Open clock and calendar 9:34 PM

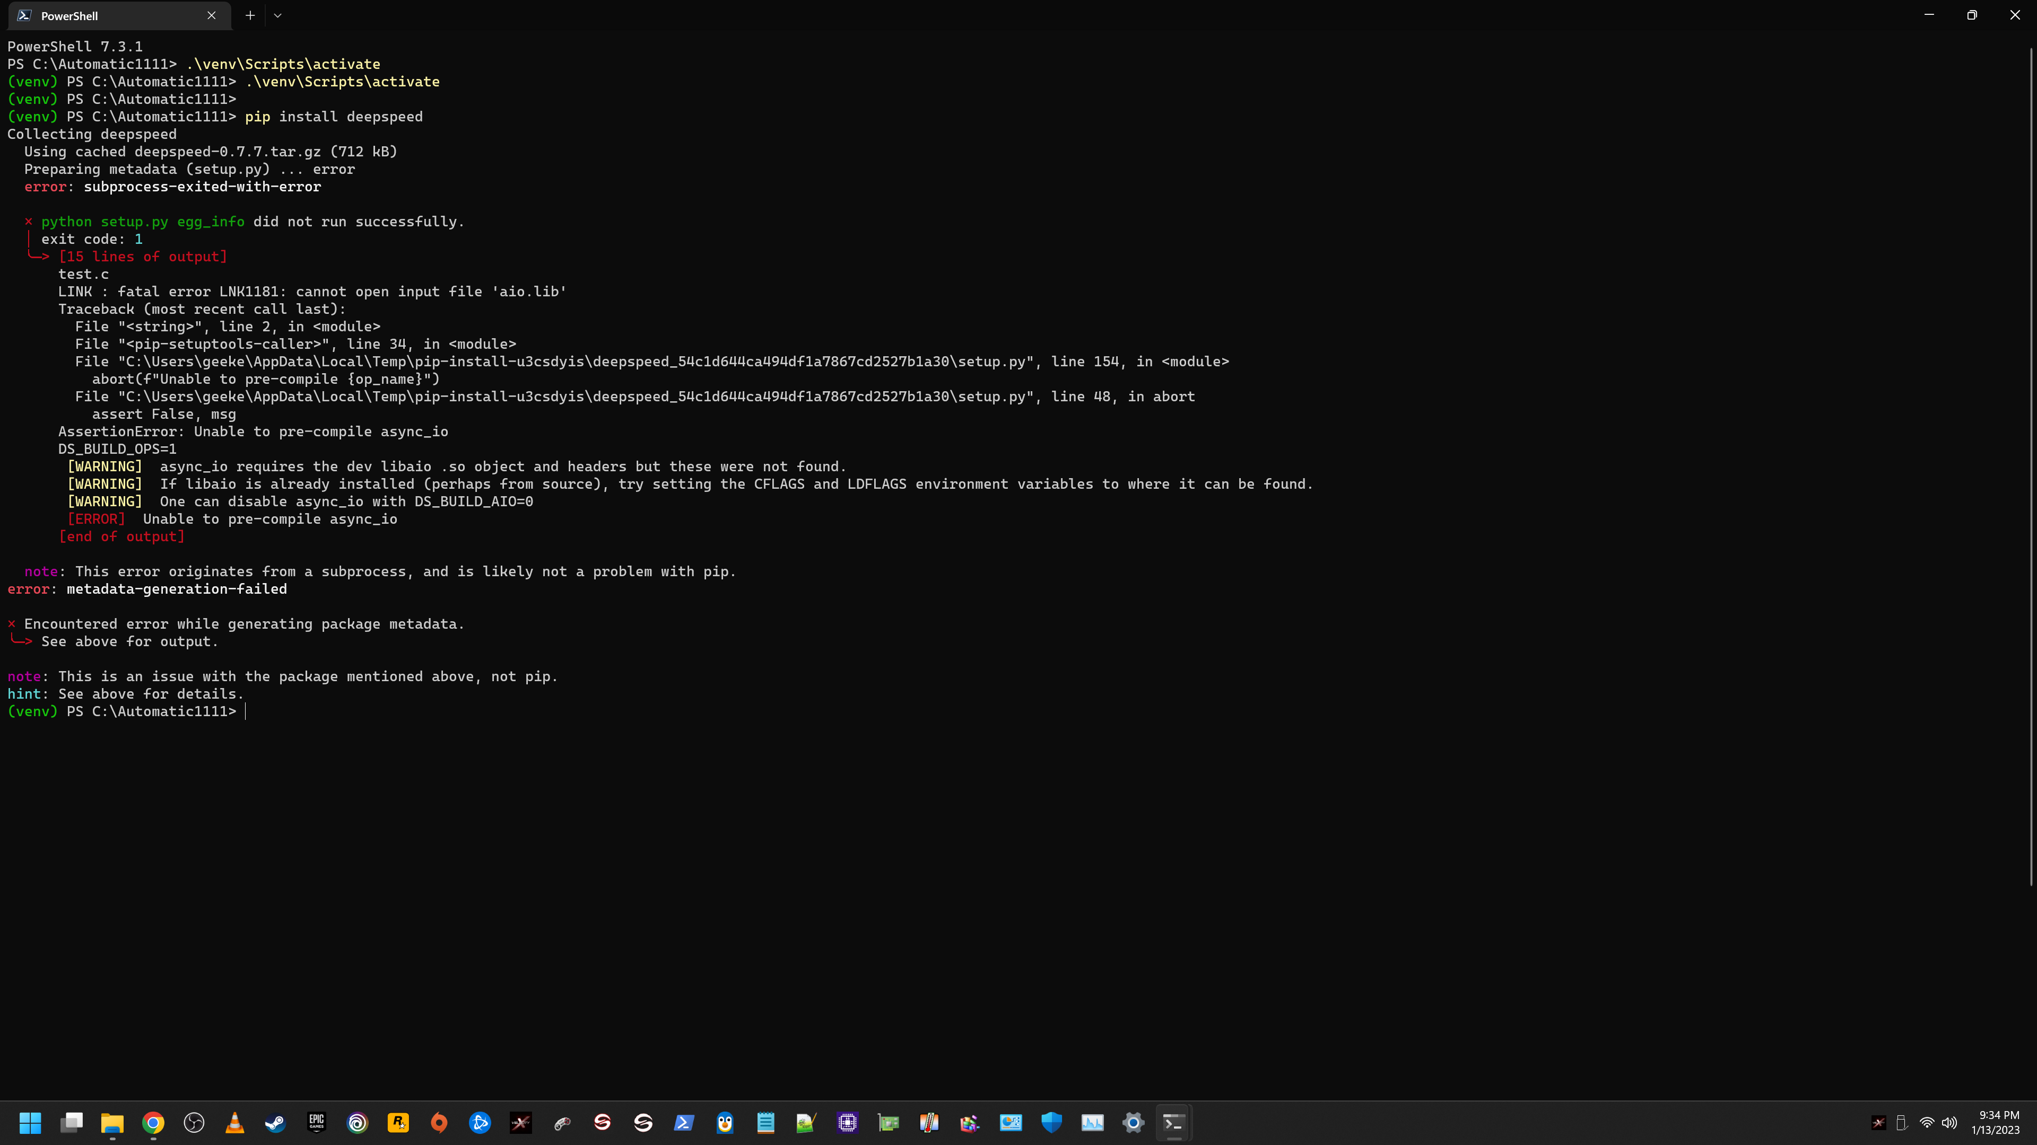1996,1123
